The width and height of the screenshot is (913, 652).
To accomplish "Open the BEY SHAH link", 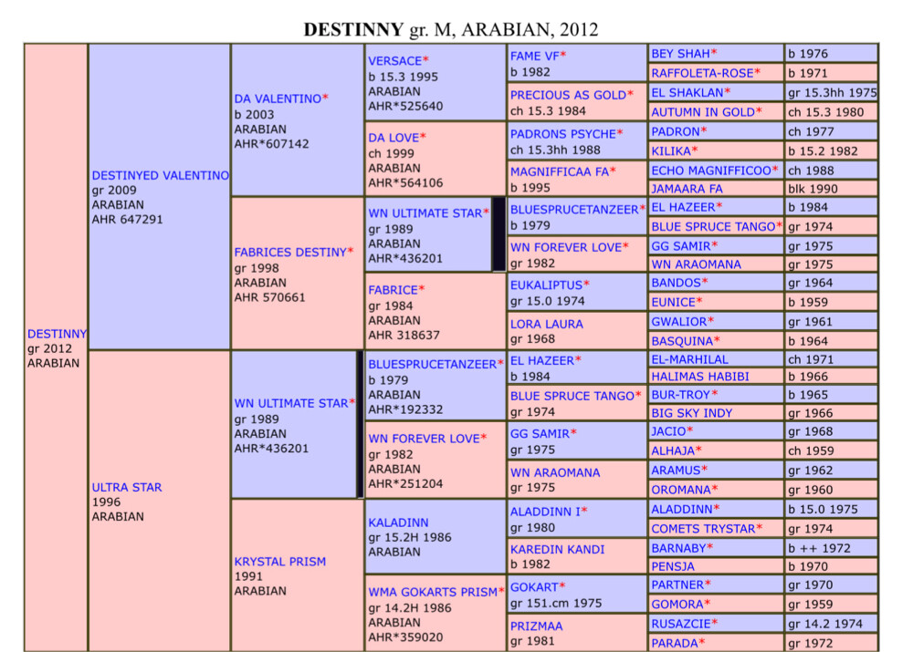I will (681, 54).
